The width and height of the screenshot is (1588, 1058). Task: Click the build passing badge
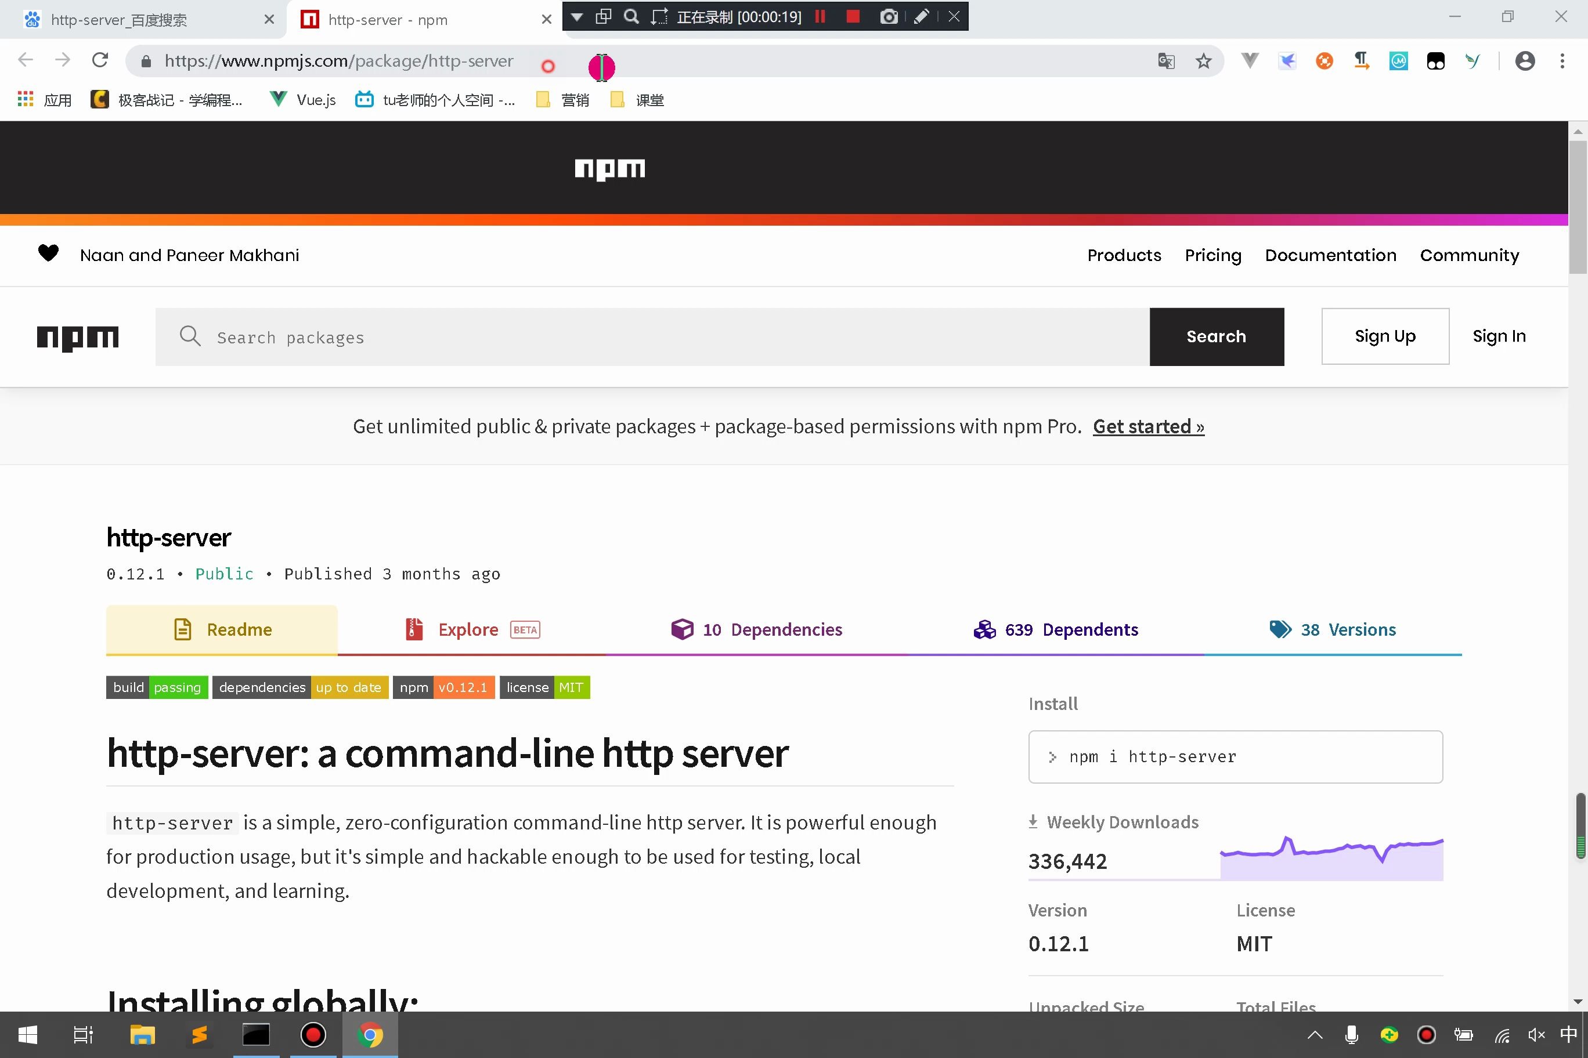coord(157,687)
